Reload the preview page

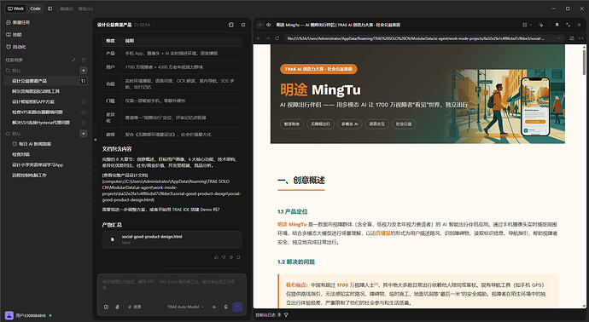click(277, 38)
